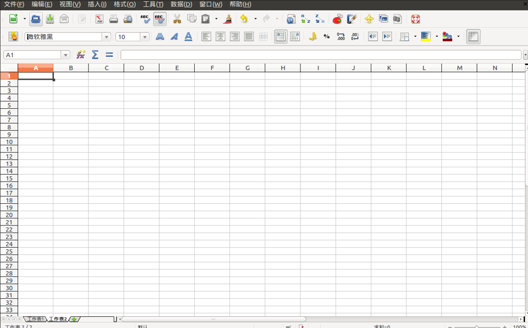Open the font name dropdown

106,37
